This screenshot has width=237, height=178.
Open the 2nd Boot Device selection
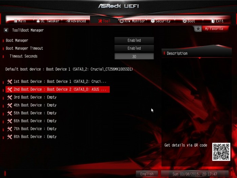(58, 90)
